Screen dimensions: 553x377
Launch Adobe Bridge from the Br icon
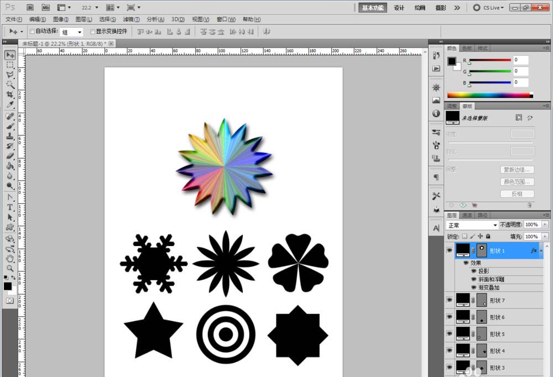(30, 8)
